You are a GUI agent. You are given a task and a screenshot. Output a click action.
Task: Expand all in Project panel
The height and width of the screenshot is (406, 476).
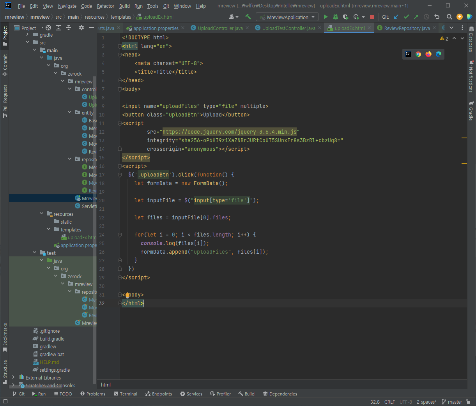[58, 28]
